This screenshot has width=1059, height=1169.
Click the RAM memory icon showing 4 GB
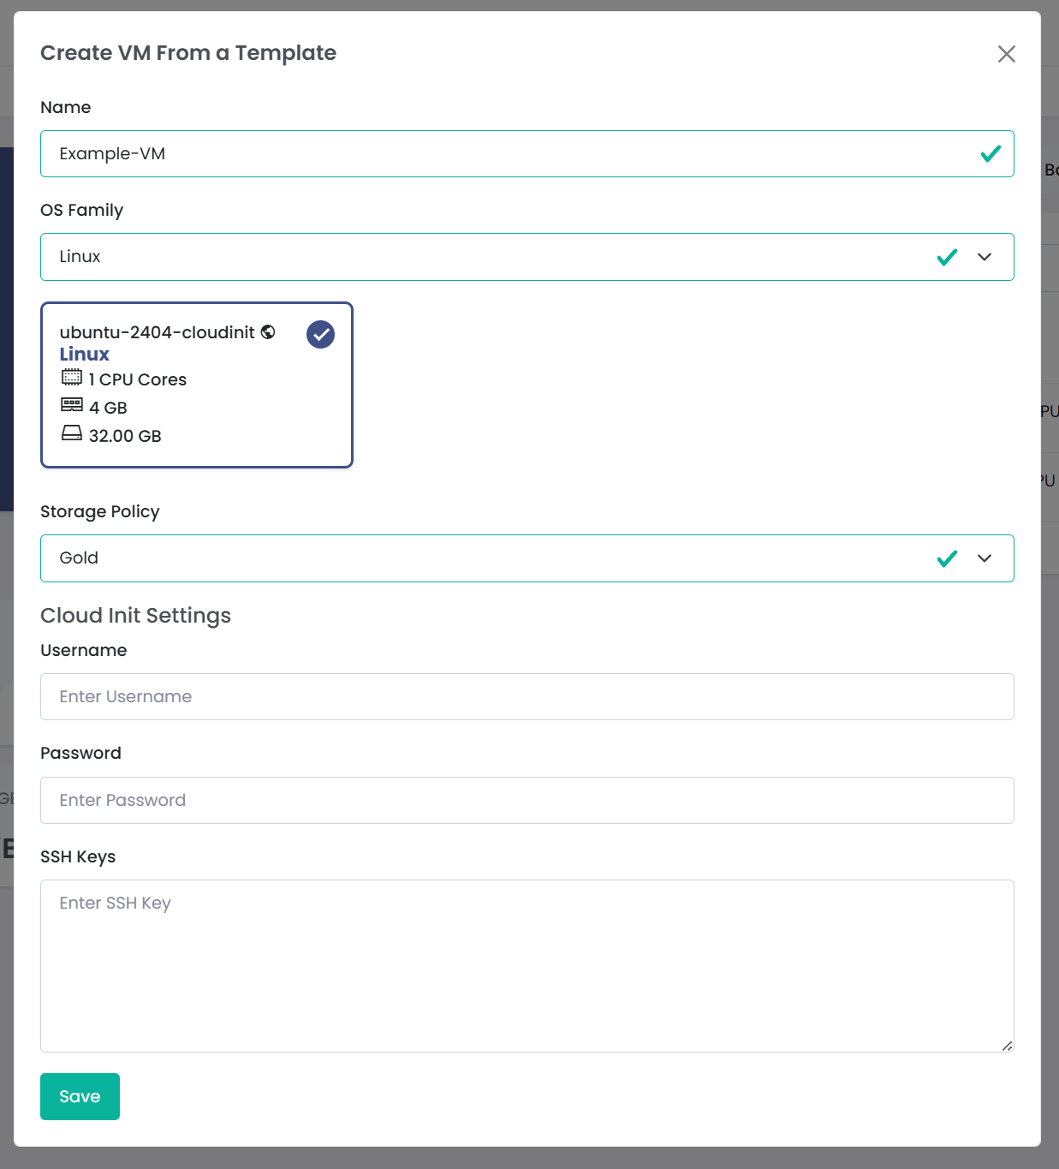pyautogui.click(x=73, y=406)
